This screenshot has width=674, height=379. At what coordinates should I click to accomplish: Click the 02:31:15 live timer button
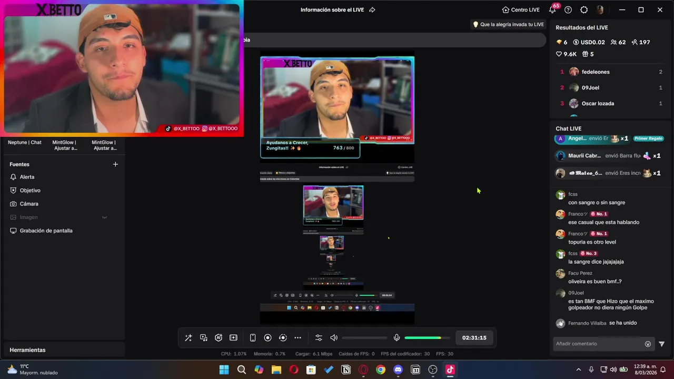pyautogui.click(x=474, y=338)
